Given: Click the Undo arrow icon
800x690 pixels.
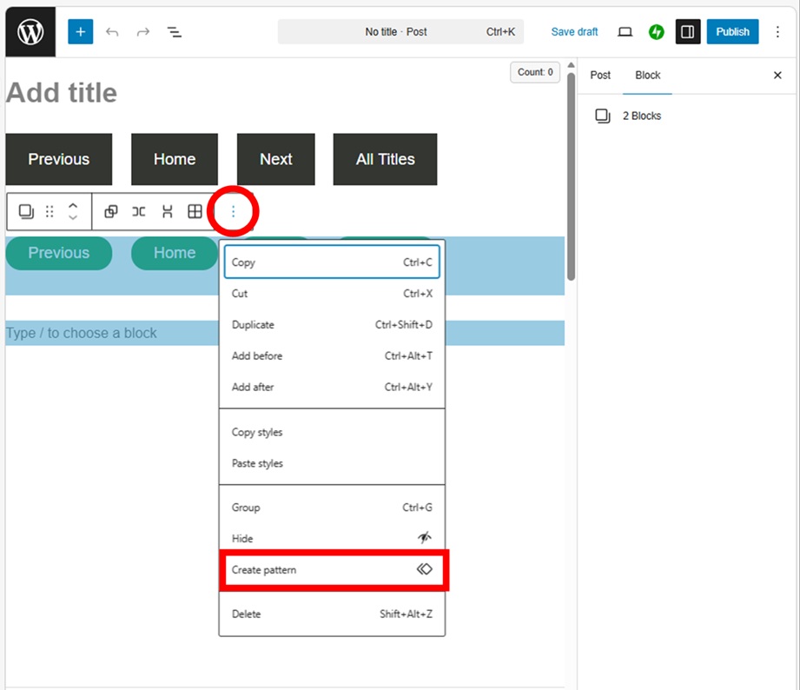Looking at the screenshot, I should pyautogui.click(x=112, y=32).
